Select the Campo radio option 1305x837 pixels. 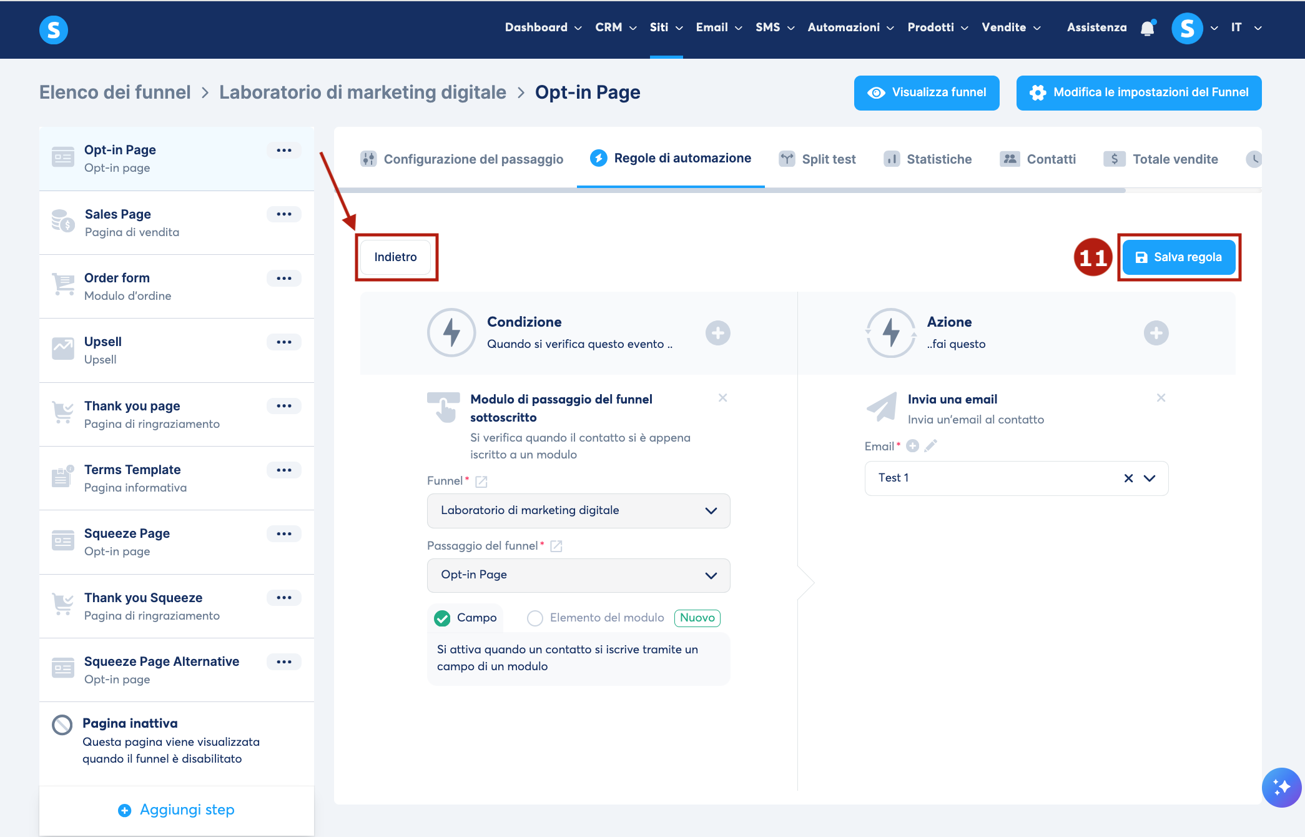442,618
